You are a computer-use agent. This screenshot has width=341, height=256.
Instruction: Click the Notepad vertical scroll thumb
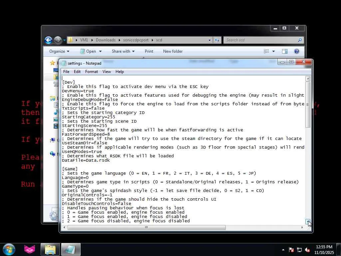click(x=308, y=104)
